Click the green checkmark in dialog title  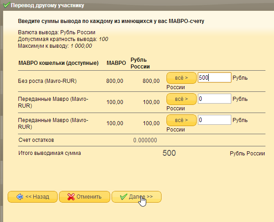tap(7, 5)
